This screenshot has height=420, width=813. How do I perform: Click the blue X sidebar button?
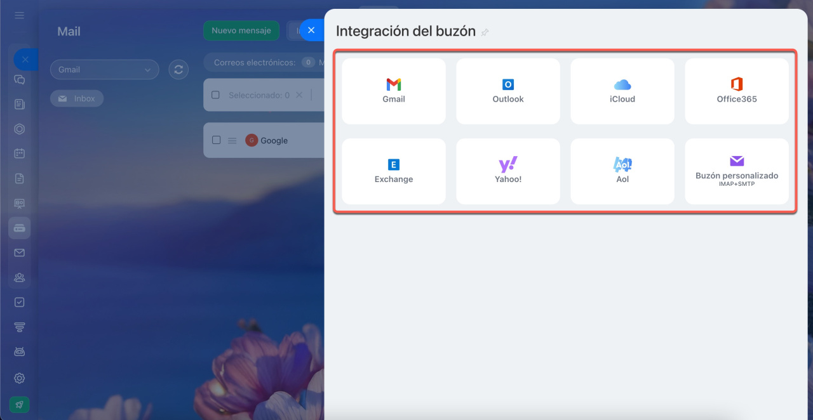(25, 59)
